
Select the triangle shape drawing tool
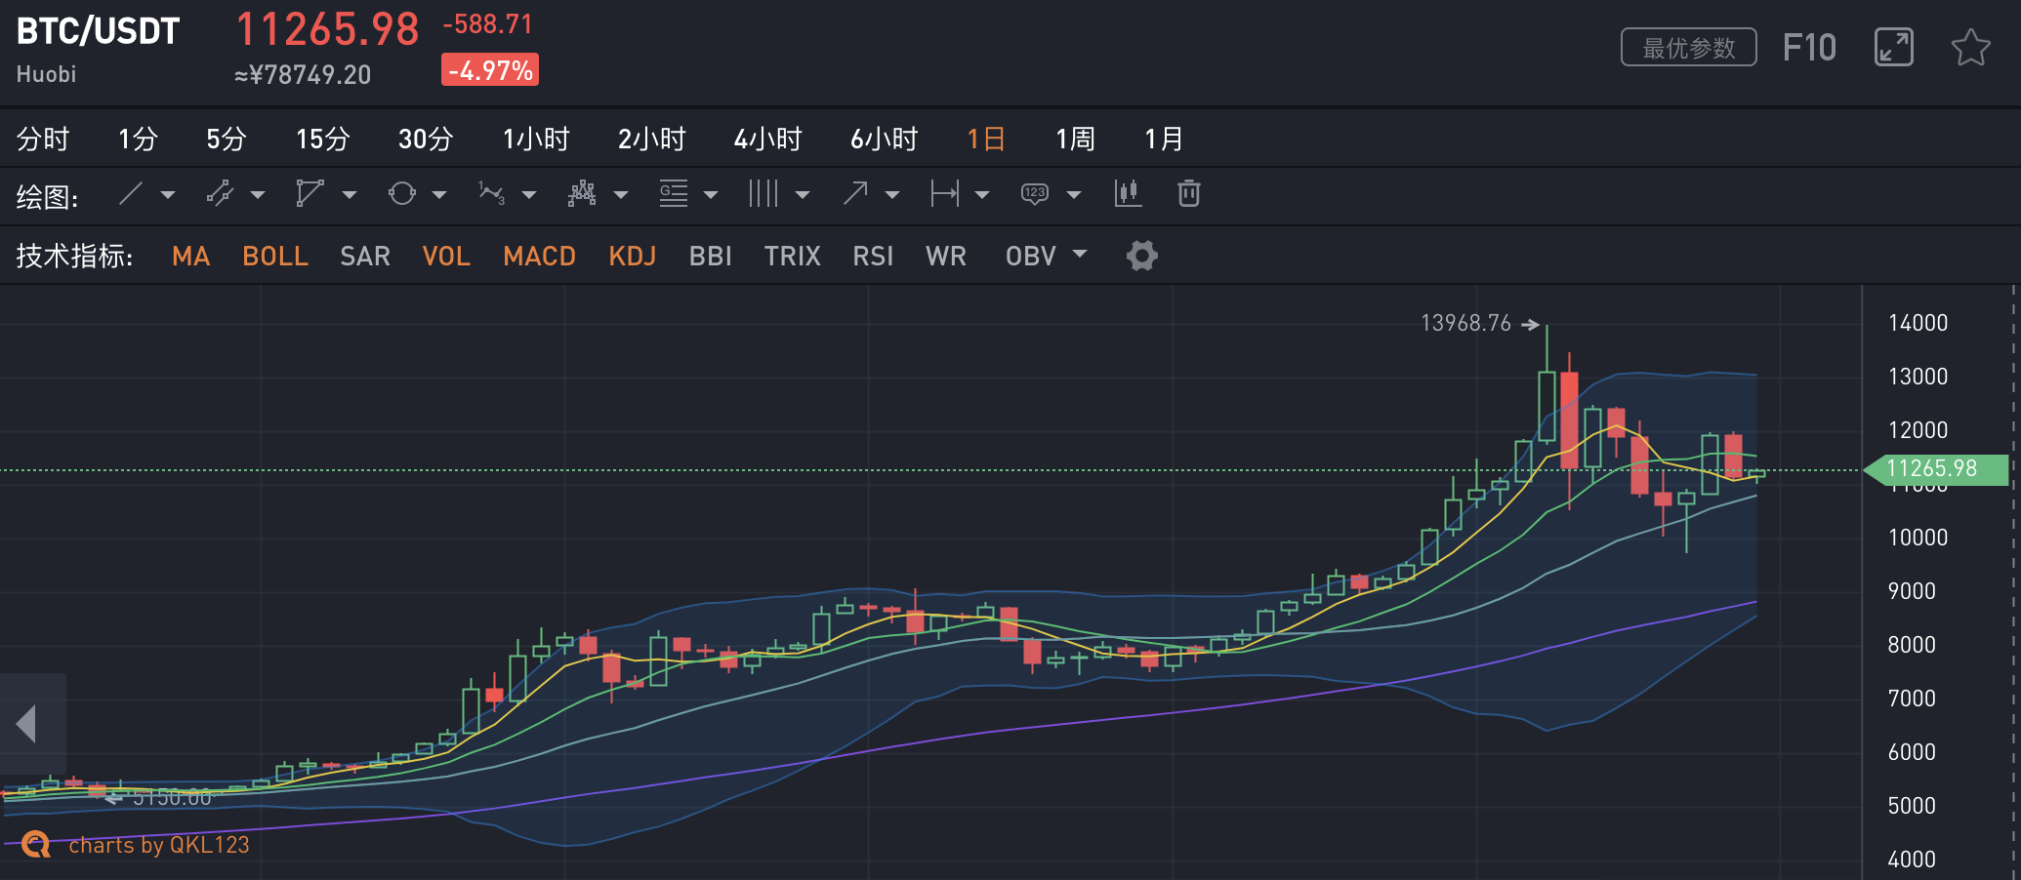point(309,193)
